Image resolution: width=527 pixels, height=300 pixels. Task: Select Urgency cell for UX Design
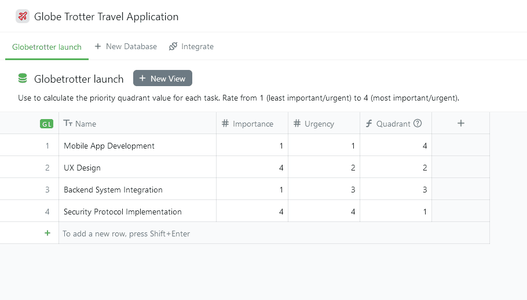click(x=324, y=167)
